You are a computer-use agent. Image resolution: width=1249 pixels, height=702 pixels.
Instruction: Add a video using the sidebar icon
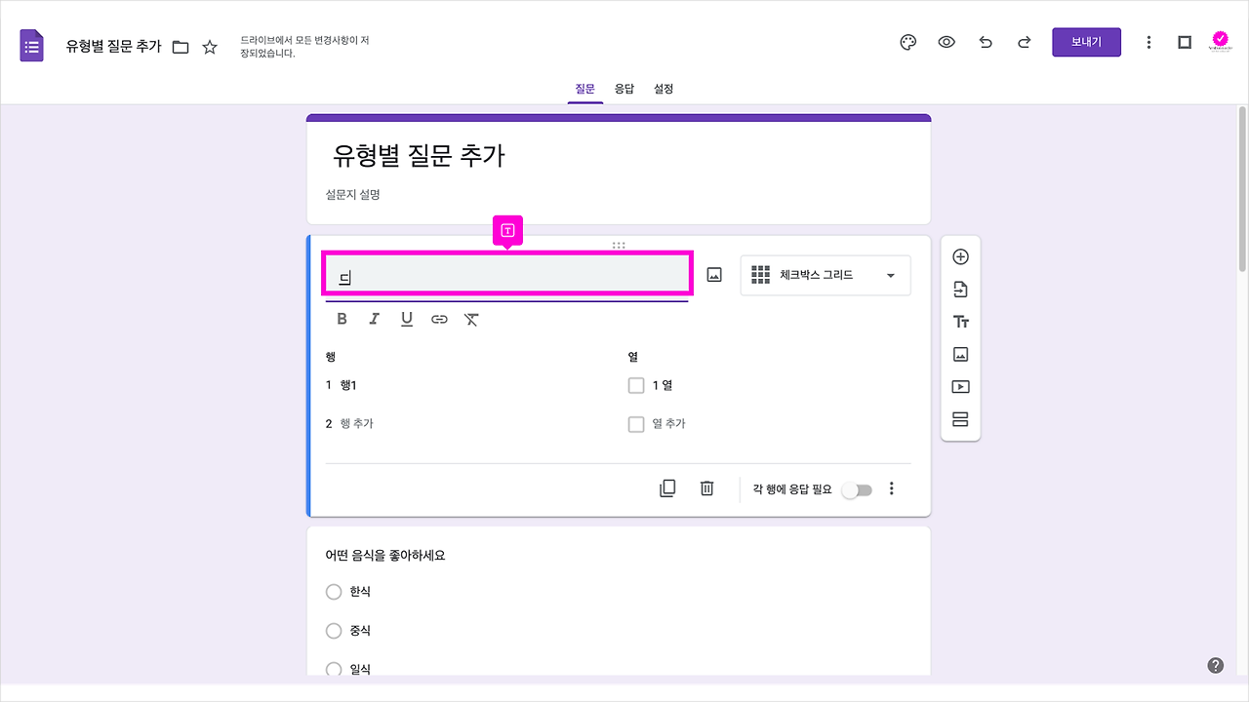[x=960, y=386]
